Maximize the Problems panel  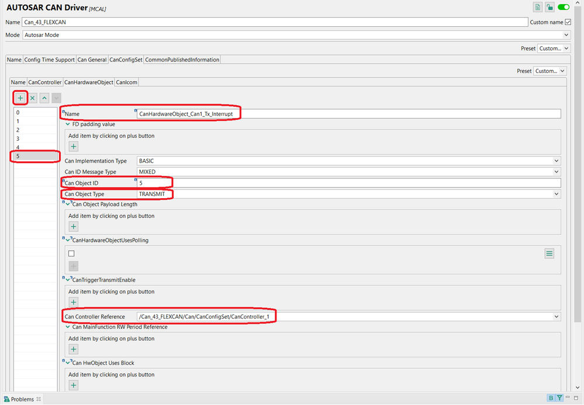pos(576,398)
